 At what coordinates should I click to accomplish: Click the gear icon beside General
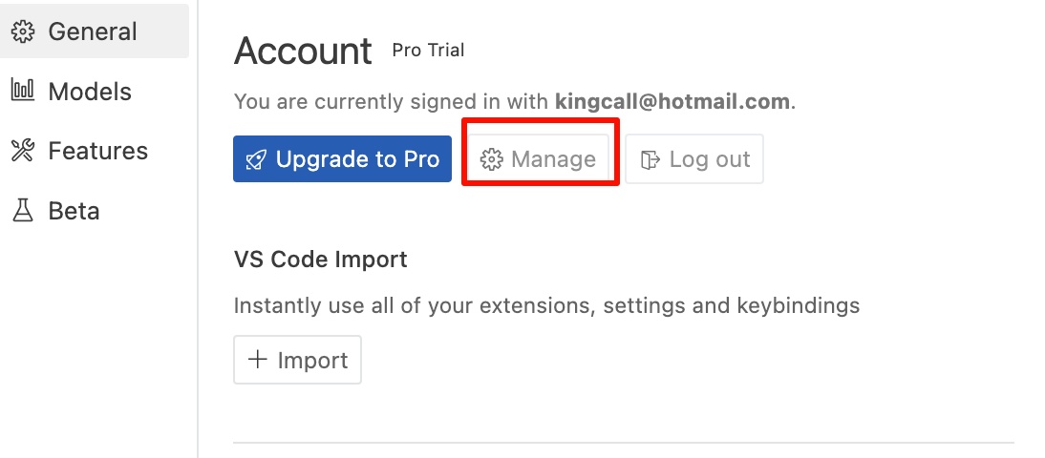[23, 31]
